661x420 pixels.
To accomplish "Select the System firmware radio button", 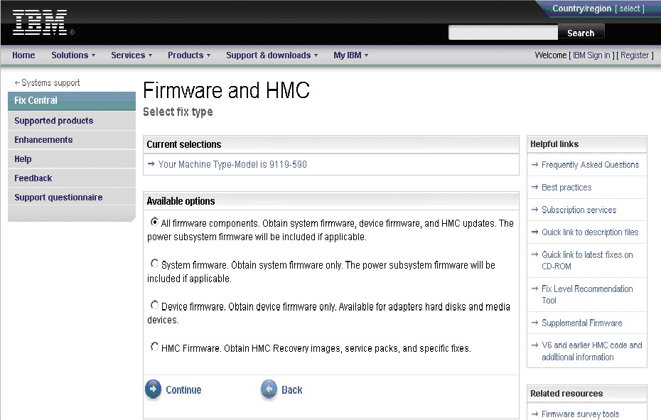I will click(155, 264).
